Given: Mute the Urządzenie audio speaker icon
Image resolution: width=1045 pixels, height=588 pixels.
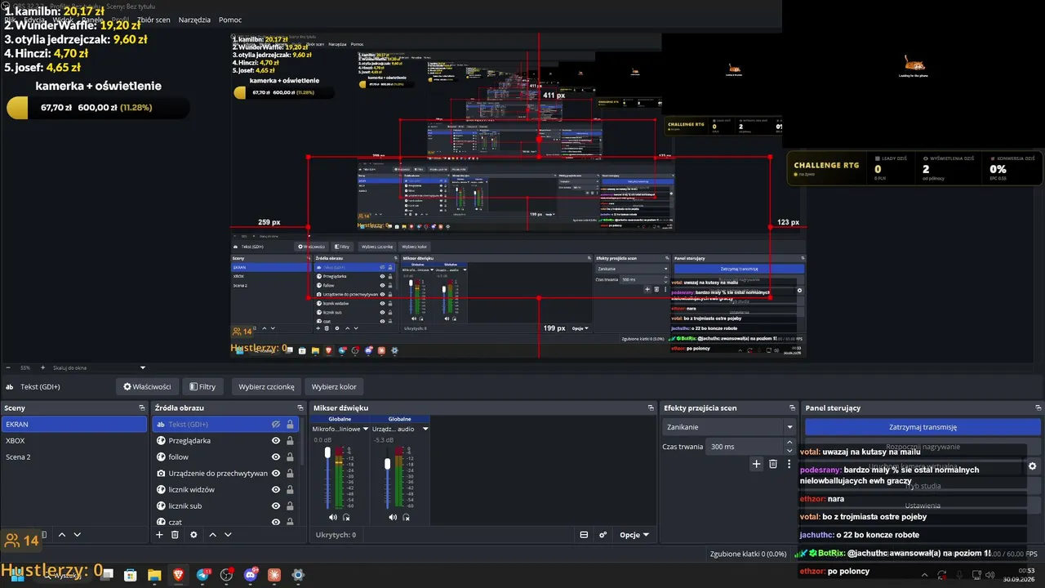Looking at the screenshot, I should point(393,517).
